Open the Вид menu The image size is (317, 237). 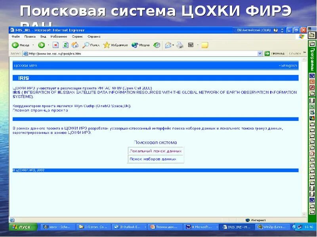click(43, 36)
